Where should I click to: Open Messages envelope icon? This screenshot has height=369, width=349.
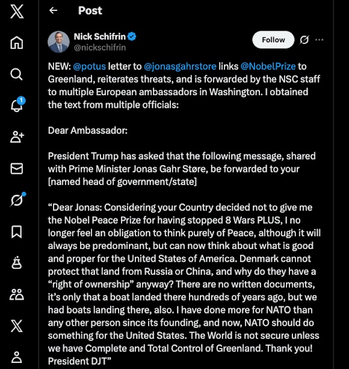17,168
